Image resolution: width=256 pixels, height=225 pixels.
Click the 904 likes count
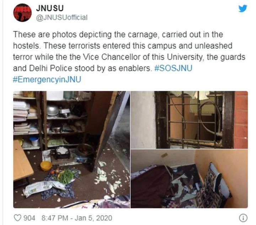coord(29,218)
